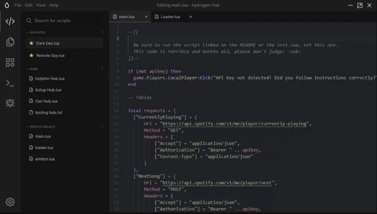Open the code editor sidebar icon
The width and height of the screenshot is (377, 214).
click(10, 22)
